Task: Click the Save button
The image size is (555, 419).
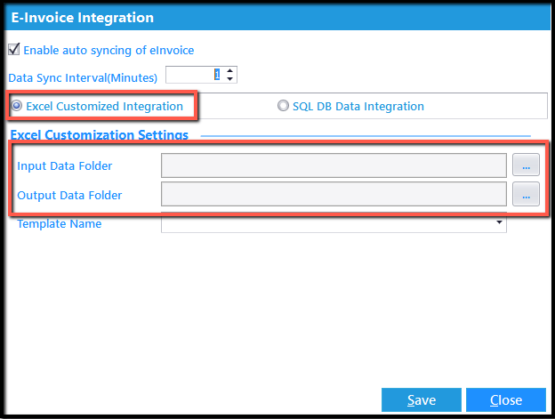Action: pyautogui.click(x=422, y=400)
